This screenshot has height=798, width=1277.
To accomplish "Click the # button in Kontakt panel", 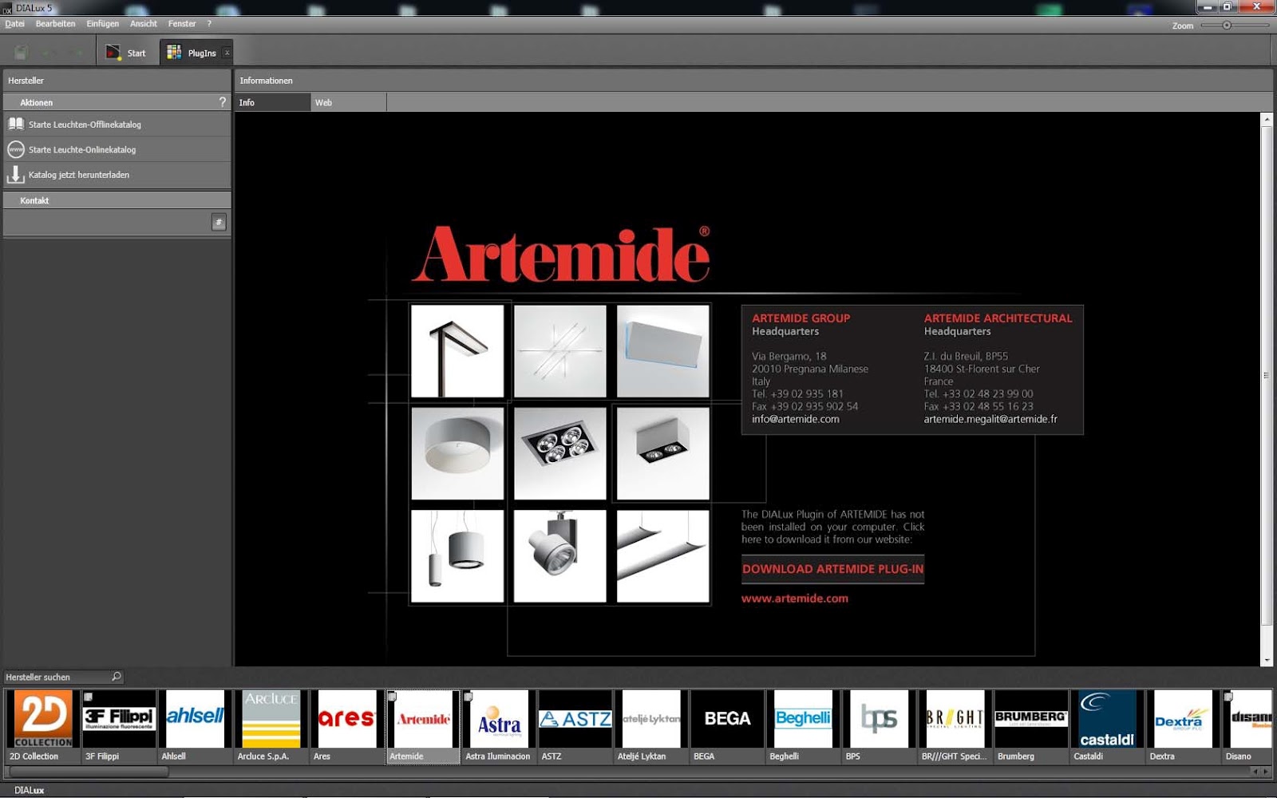I will pos(219,223).
